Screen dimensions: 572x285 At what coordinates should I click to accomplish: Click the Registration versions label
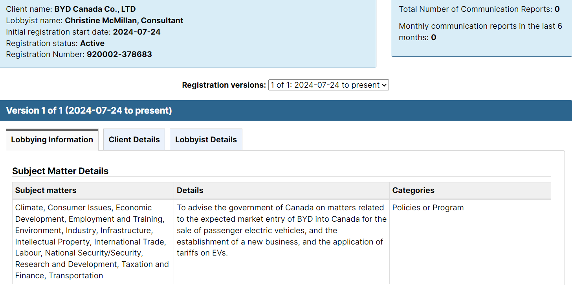(224, 85)
